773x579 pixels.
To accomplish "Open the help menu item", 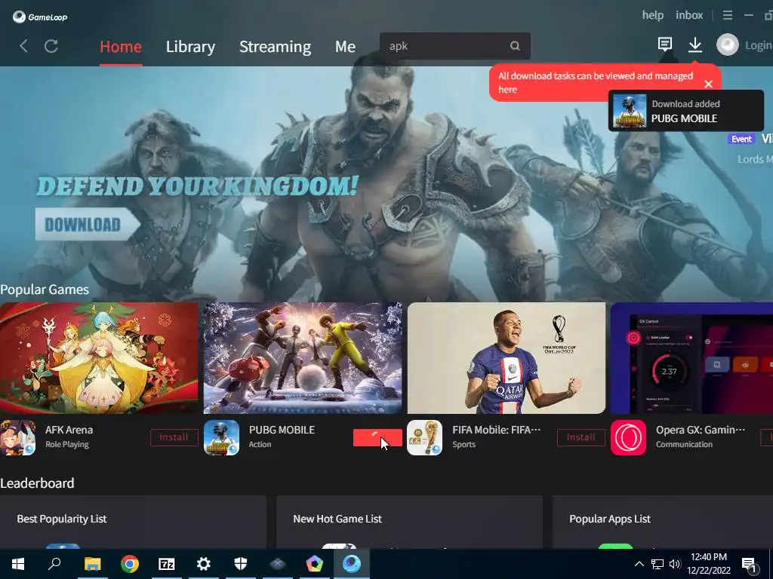I will (653, 15).
